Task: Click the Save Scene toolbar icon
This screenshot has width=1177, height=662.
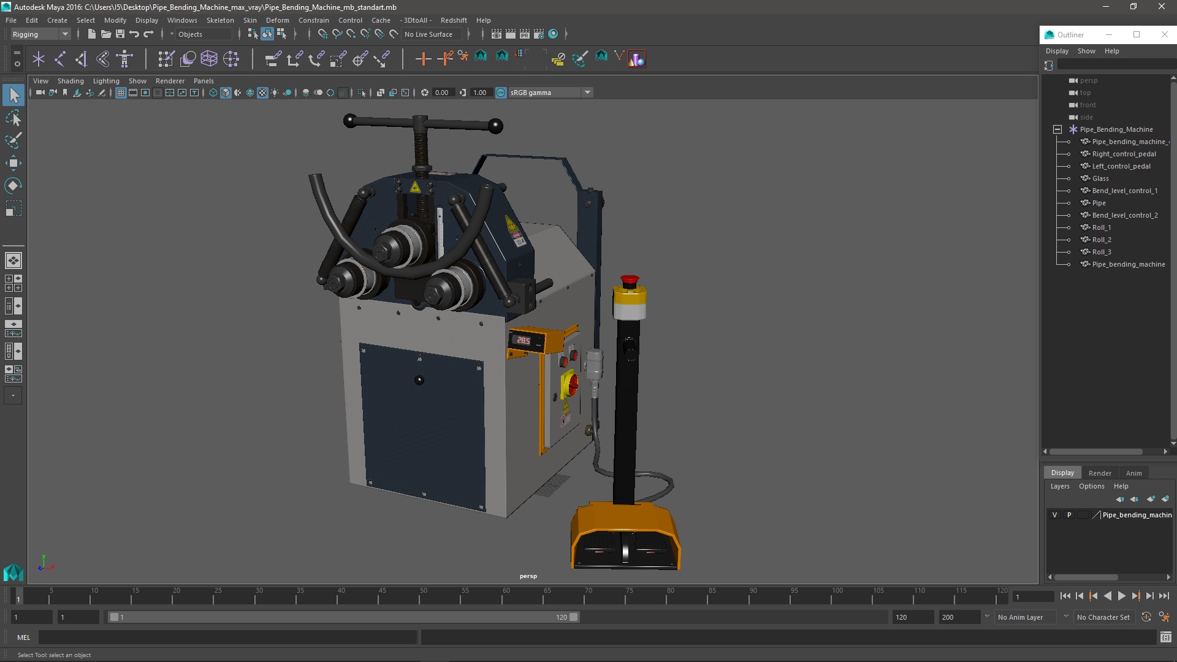Action: [120, 34]
